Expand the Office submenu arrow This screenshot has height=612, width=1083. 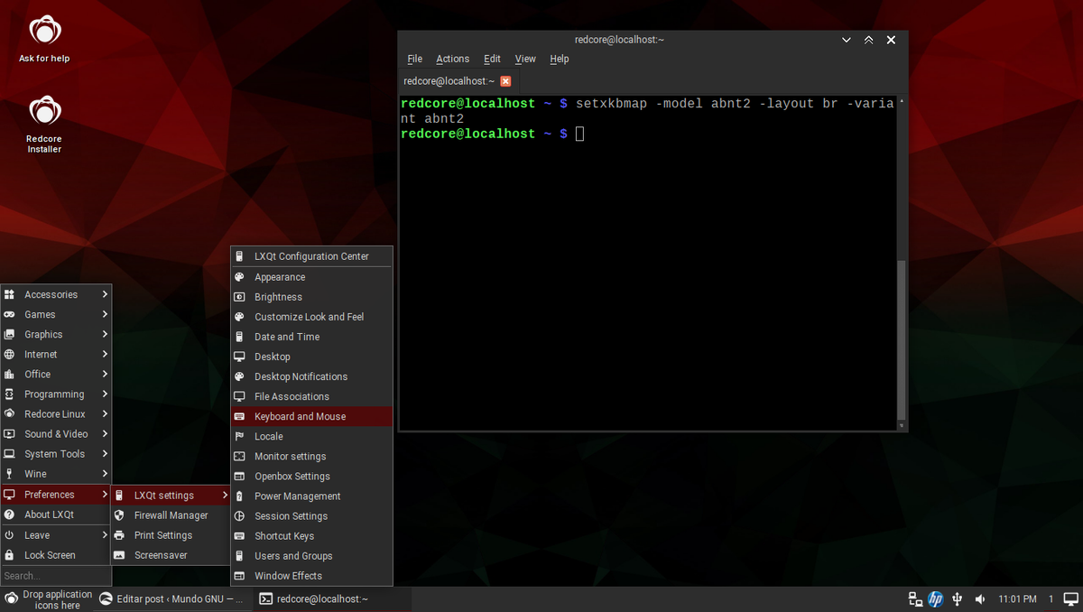click(x=106, y=374)
